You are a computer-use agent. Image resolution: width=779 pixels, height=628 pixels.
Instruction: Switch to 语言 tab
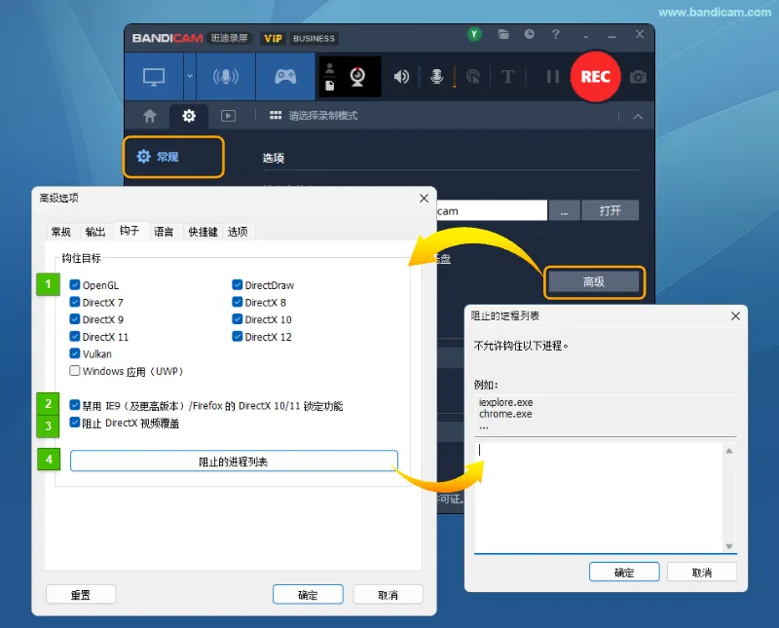(164, 232)
